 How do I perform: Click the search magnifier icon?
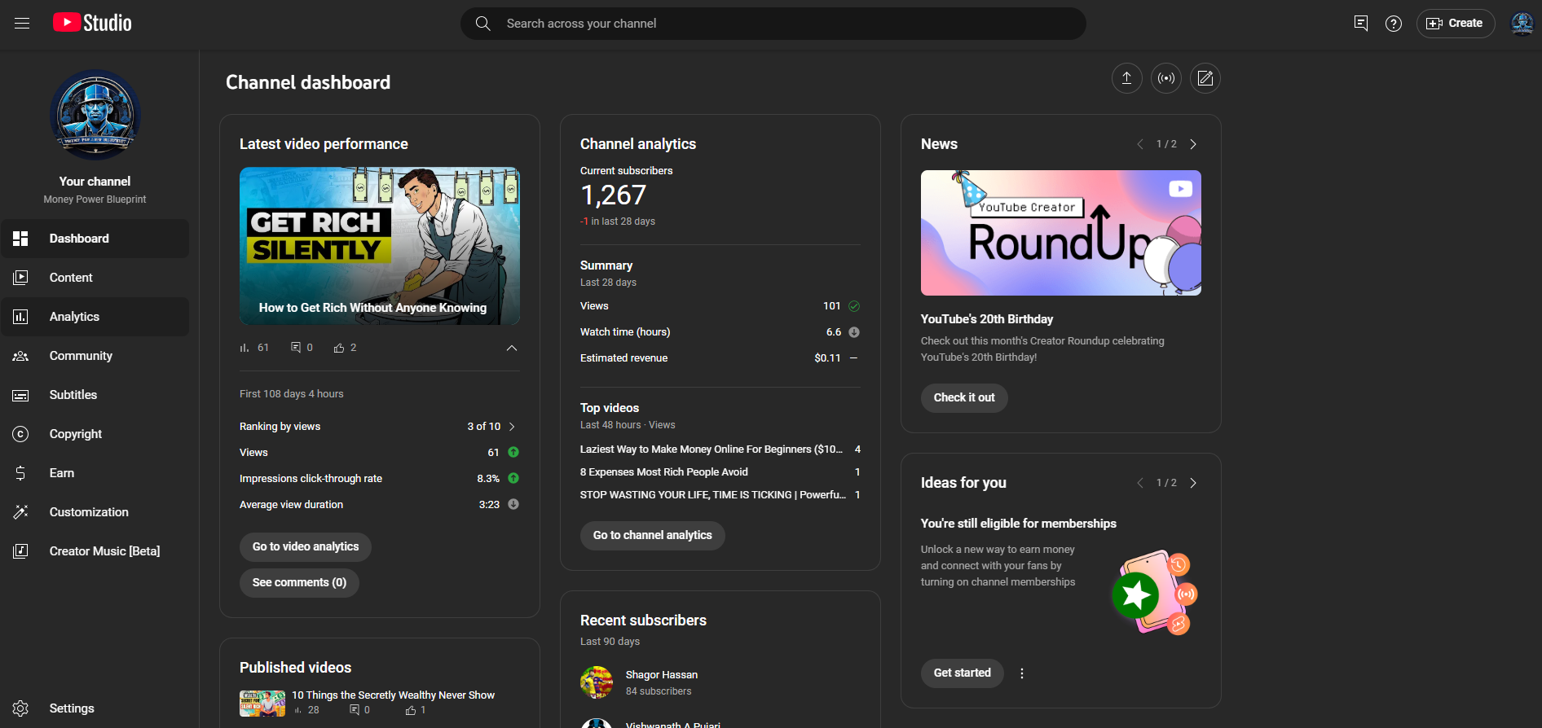pyautogui.click(x=483, y=24)
